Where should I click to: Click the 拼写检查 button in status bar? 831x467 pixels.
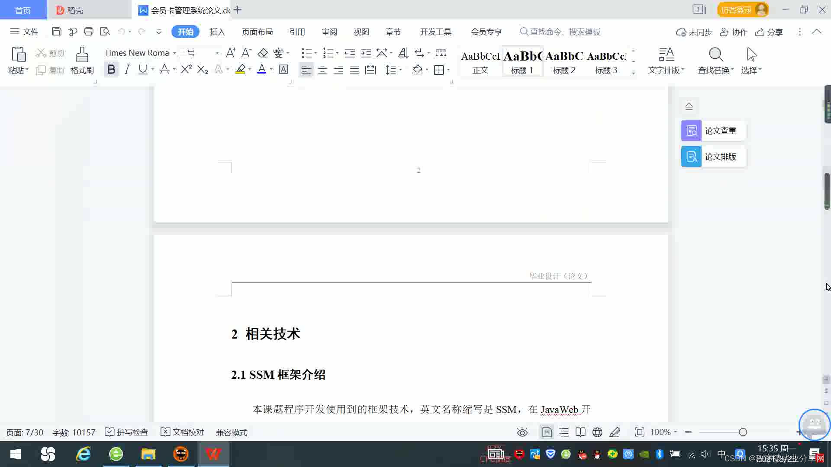tap(126, 432)
